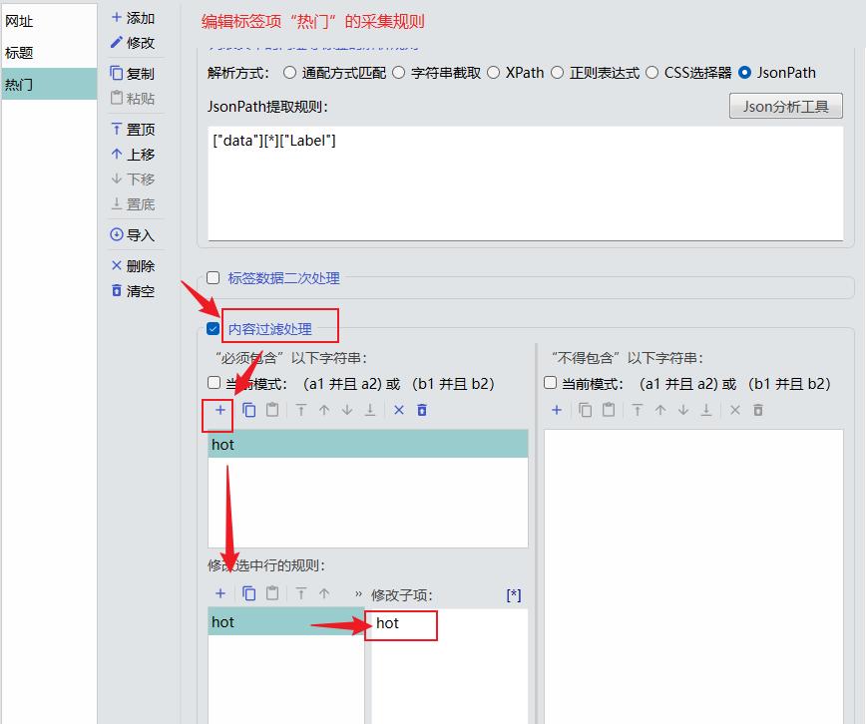Screen dimensions: 866x724
Task: Choose the 正则表达式 parse method
Action: coord(558,73)
